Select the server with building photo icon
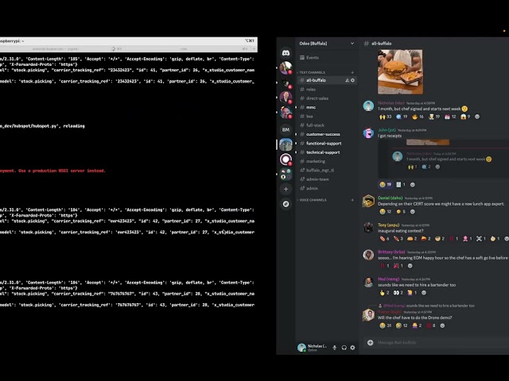Image resolution: width=509 pixels, height=381 pixels. tap(286, 144)
